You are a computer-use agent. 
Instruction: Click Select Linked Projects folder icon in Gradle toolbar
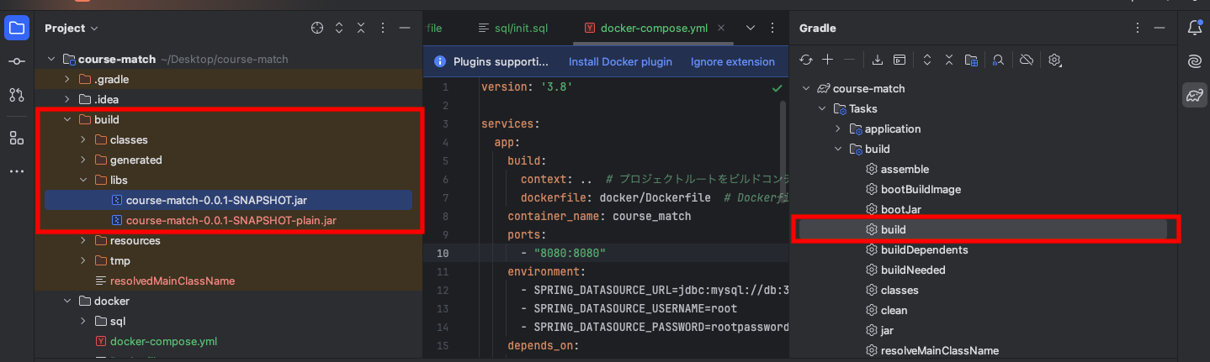[971, 60]
